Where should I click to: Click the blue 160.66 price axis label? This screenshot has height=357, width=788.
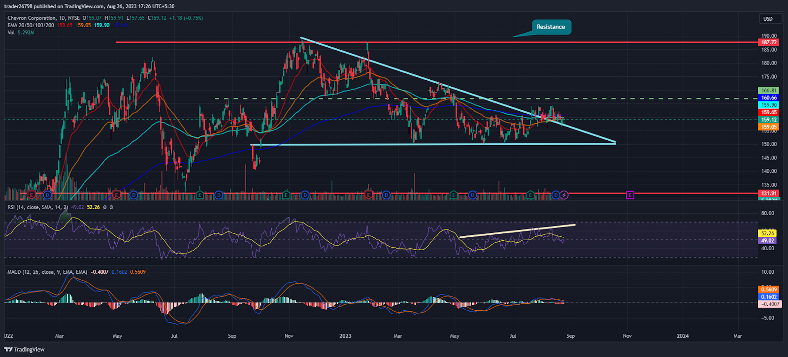pyautogui.click(x=769, y=98)
